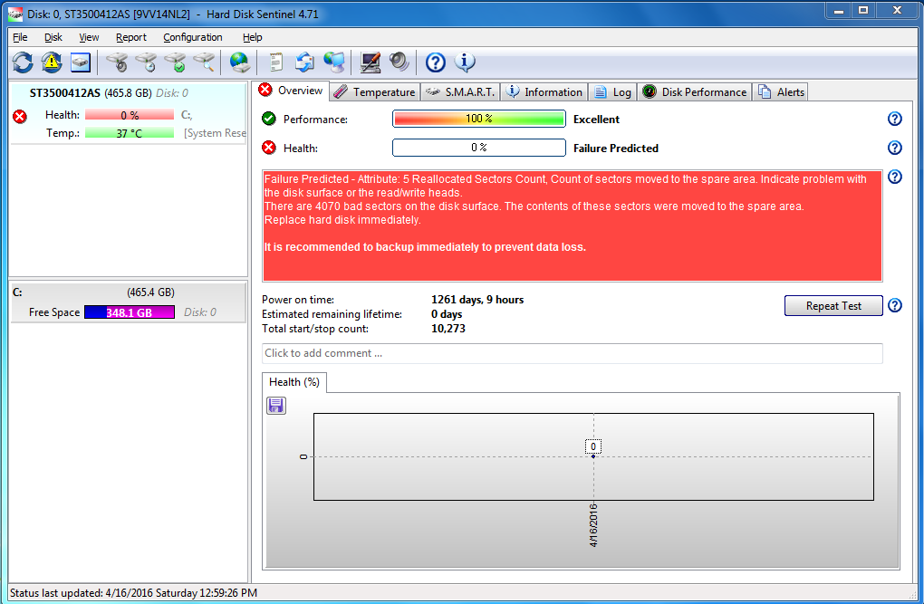Save the health graph using floppy icon
Viewport: 924px width, 604px height.
275,406
